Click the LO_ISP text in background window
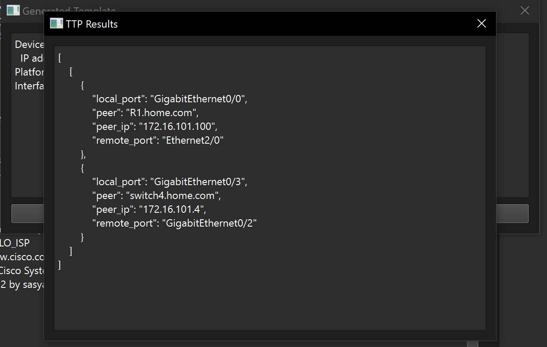This screenshot has width=547, height=347. (x=15, y=243)
